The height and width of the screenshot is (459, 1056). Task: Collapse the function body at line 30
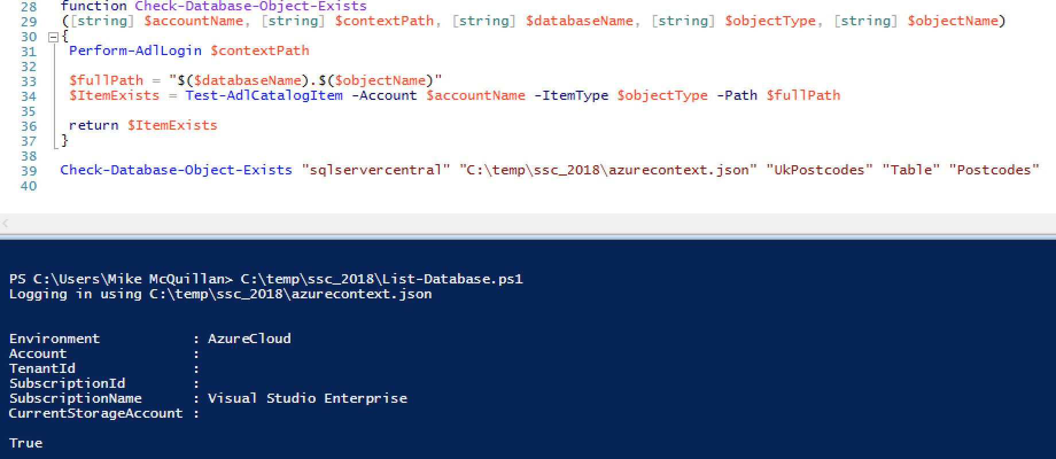click(x=53, y=37)
